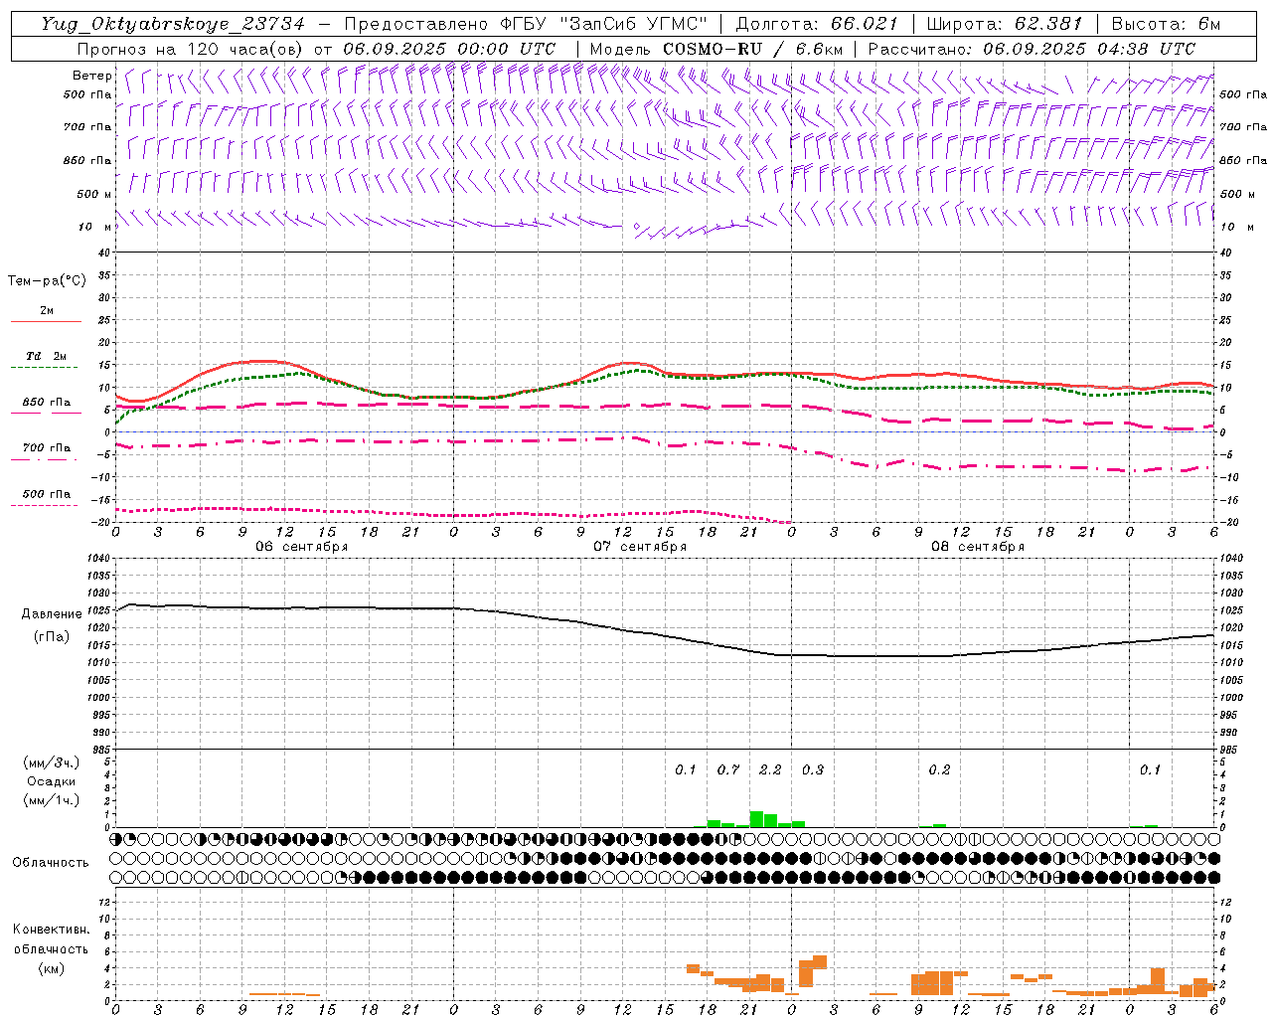Screen dimensions: 1272x1018
Task: Click the 2.2 precipitation total value
Action: 770,769
